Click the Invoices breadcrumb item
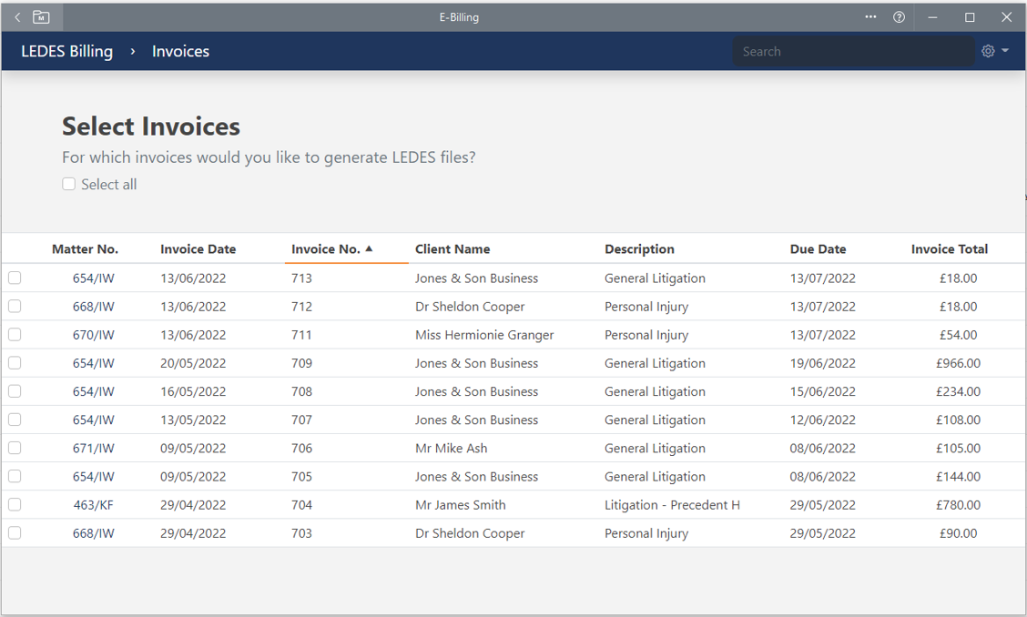1027x617 pixels. pos(180,52)
